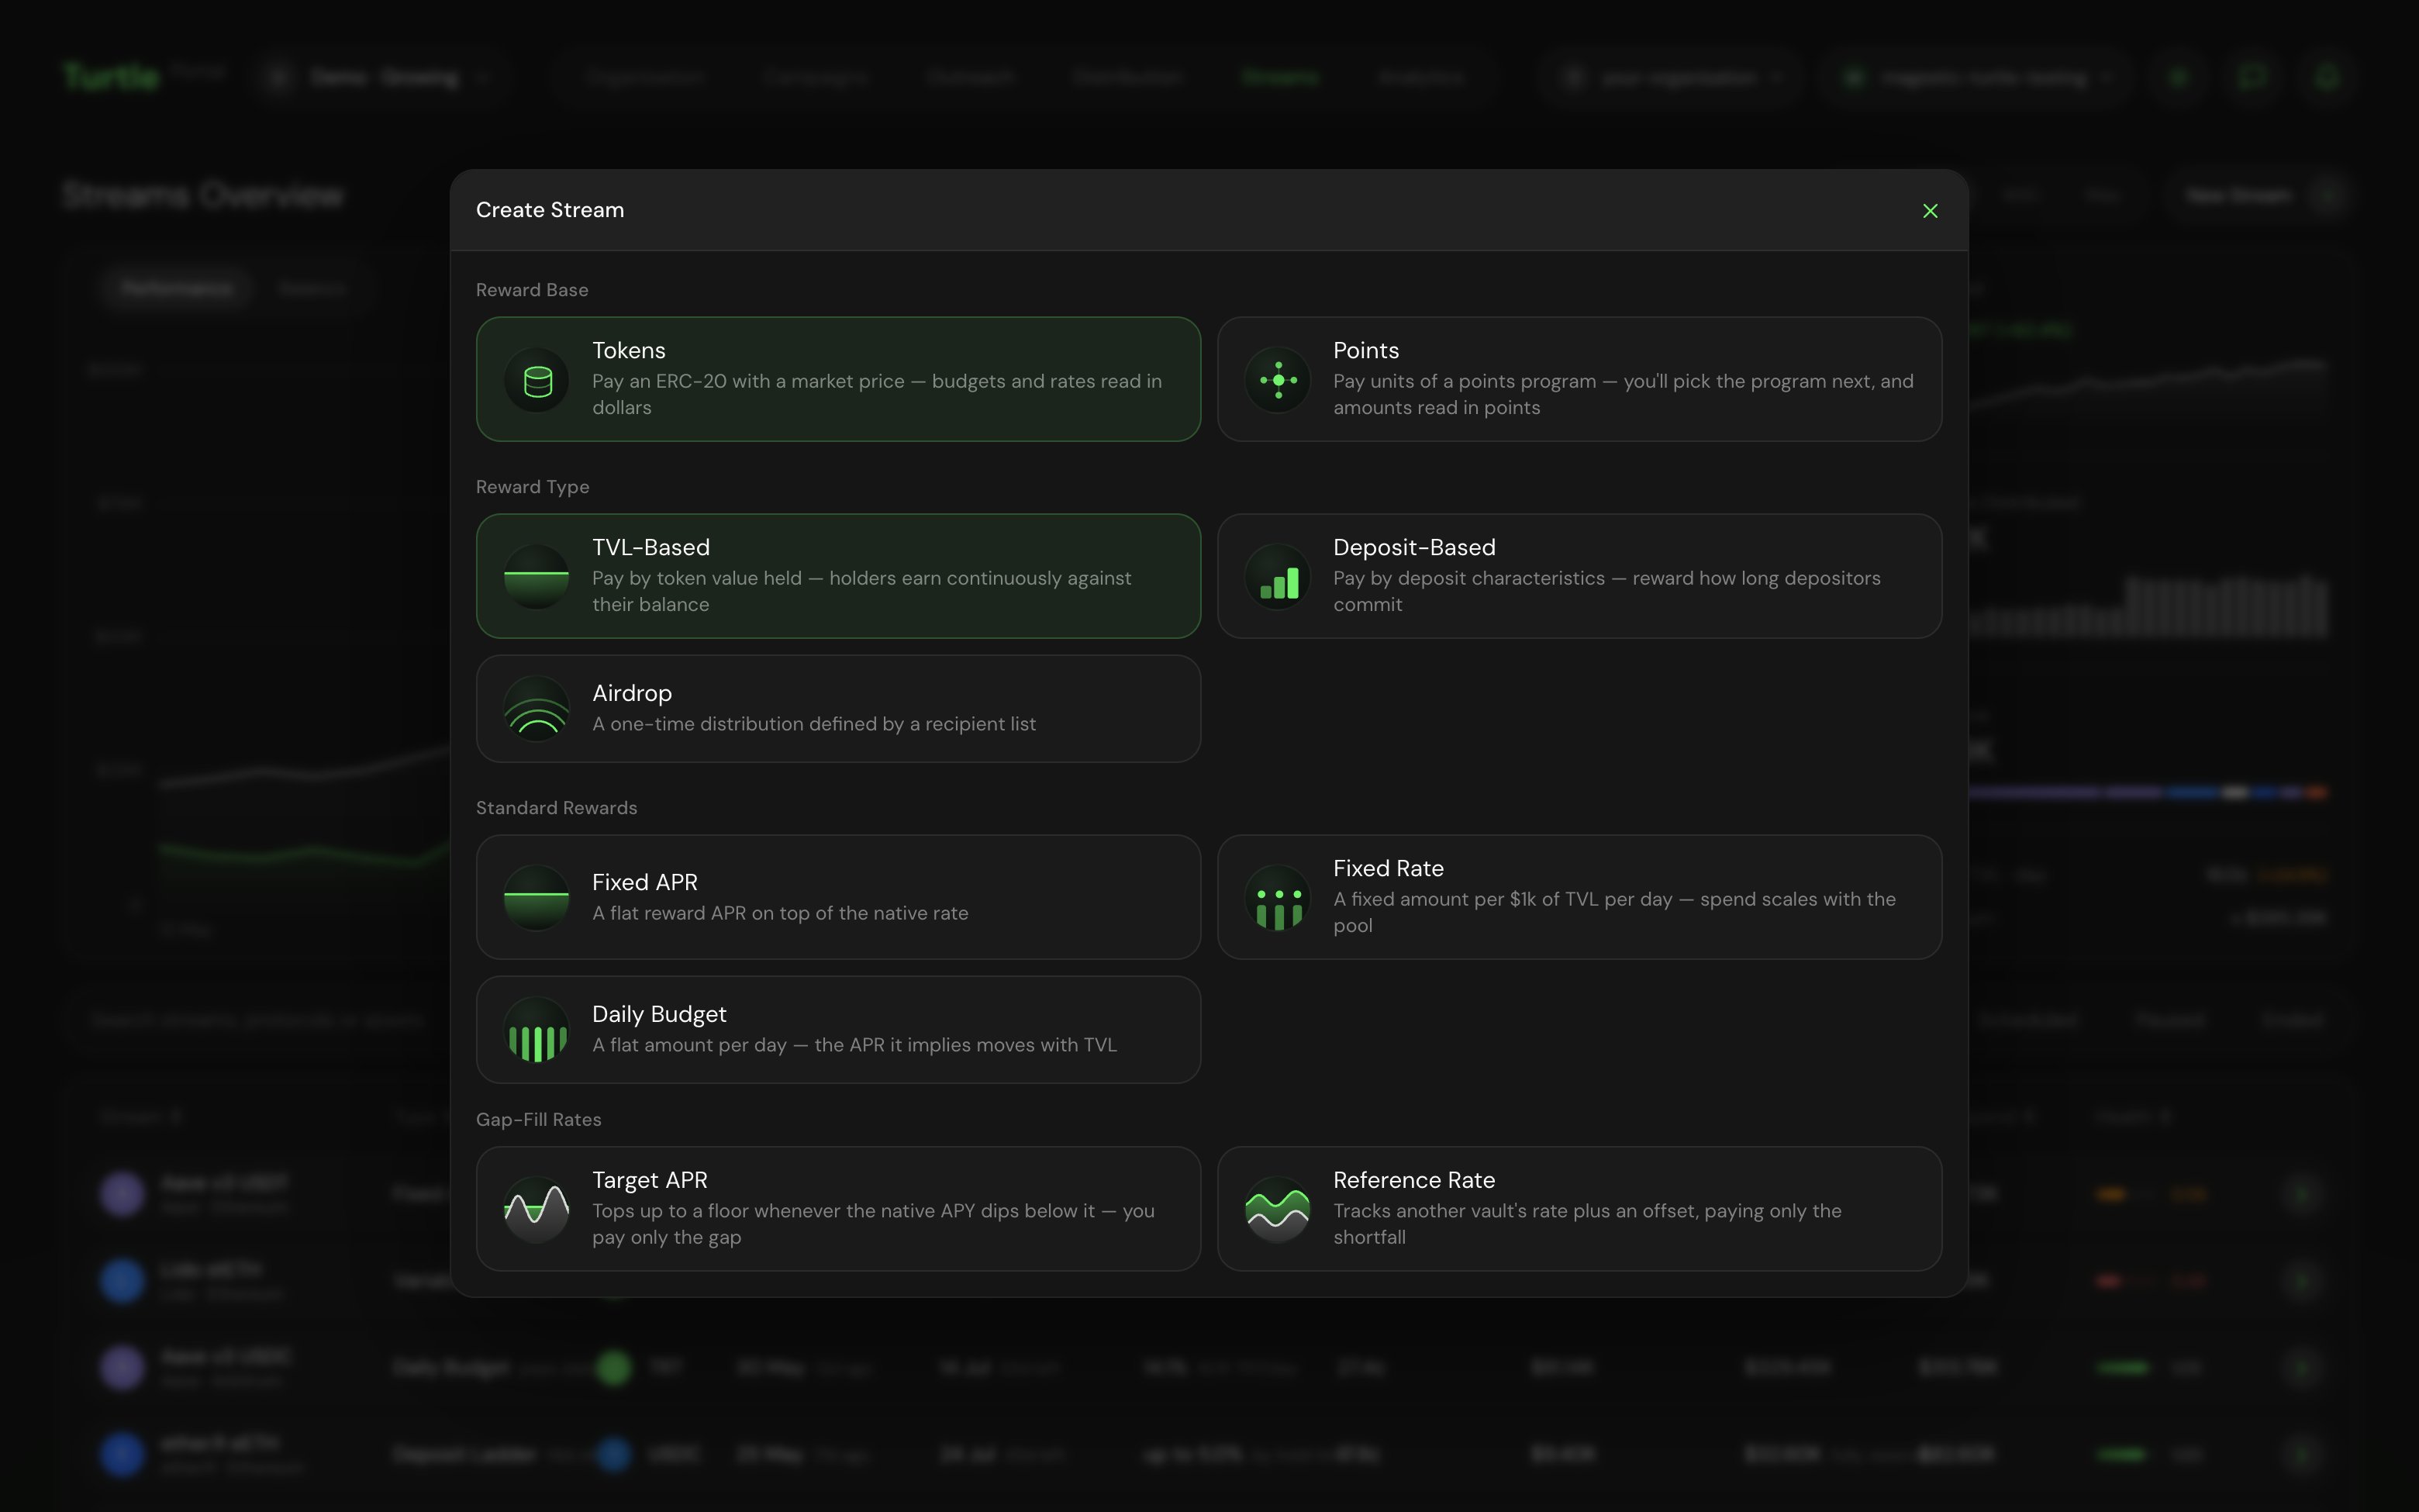Click the Reward Base section label
Screen dimensions: 2419x1512
click(532, 290)
